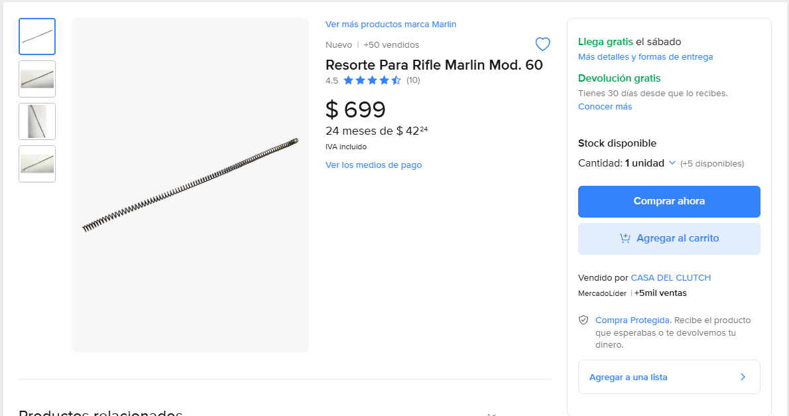The height and width of the screenshot is (416, 789).
Task: Click Conocer más about returns
Action: [605, 106]
